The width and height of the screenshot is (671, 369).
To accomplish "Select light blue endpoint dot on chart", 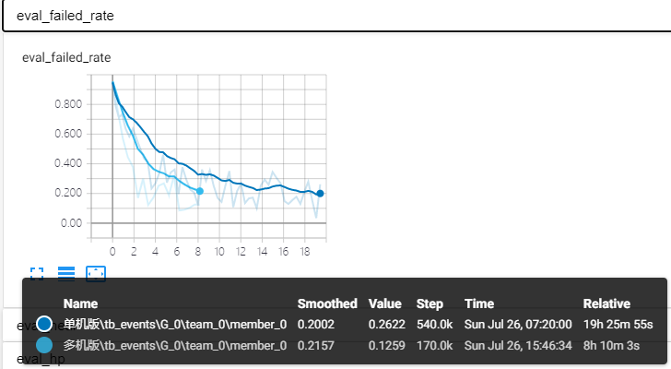I will 200,191.
